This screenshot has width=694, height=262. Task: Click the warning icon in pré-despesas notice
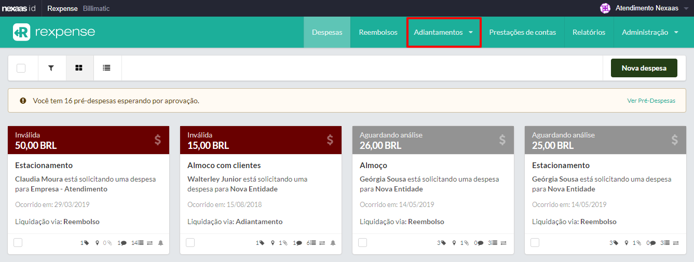tap(23, 101)
